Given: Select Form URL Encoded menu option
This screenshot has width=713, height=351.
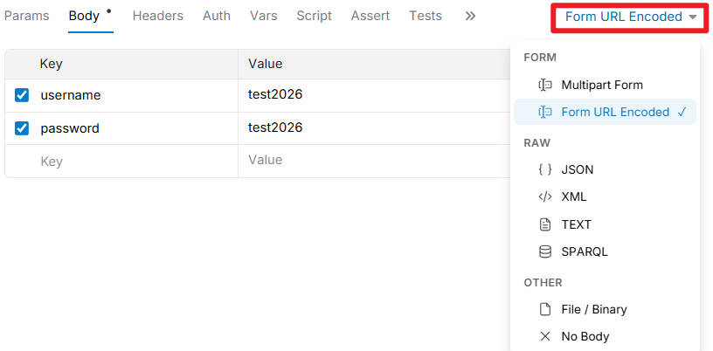Looking at the screenshot, I should [x=605, y=112].
